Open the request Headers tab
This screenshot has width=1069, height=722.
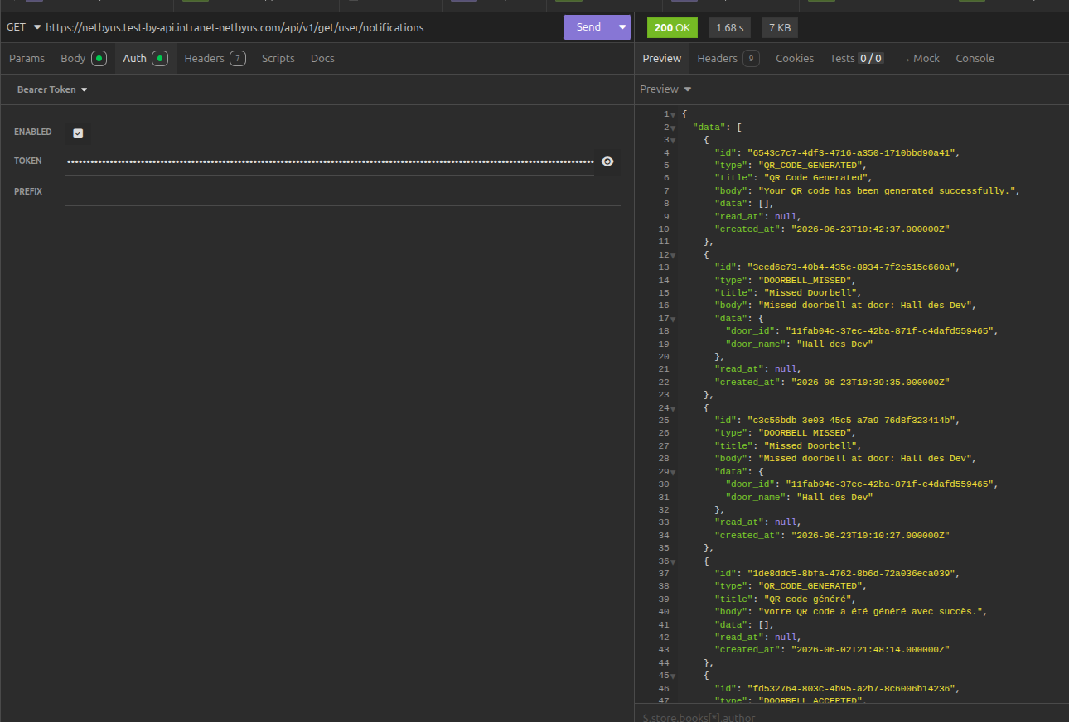coord(215,59)
